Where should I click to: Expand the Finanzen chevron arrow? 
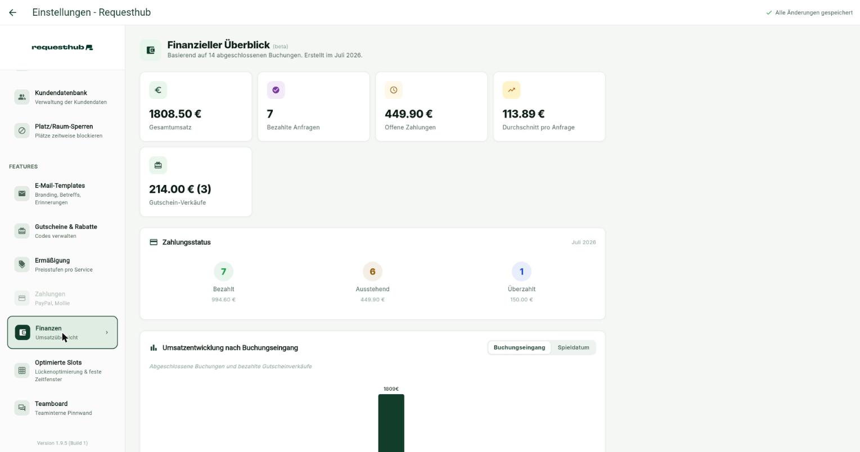107,333
